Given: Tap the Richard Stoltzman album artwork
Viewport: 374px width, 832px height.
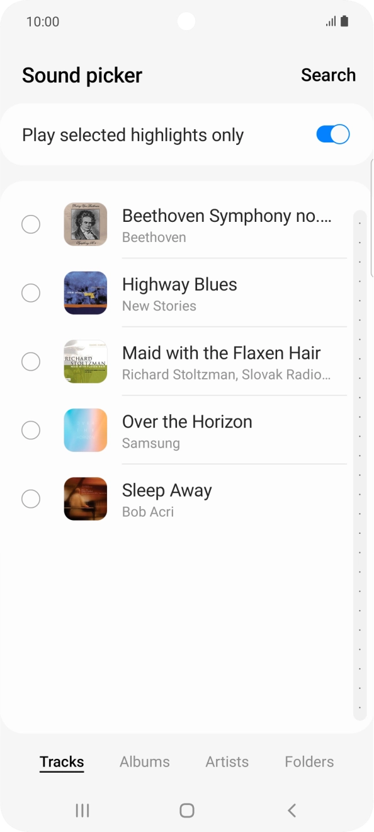Looking at the screenshot, I should tap(85, 361).
